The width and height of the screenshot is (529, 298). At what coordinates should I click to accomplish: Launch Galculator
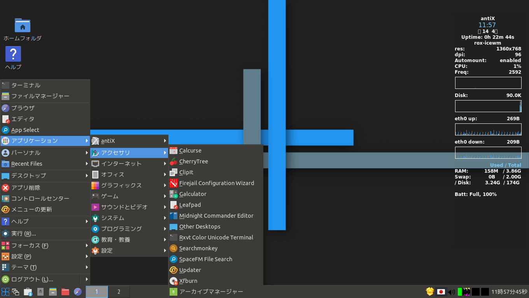(x=216, y=194)
